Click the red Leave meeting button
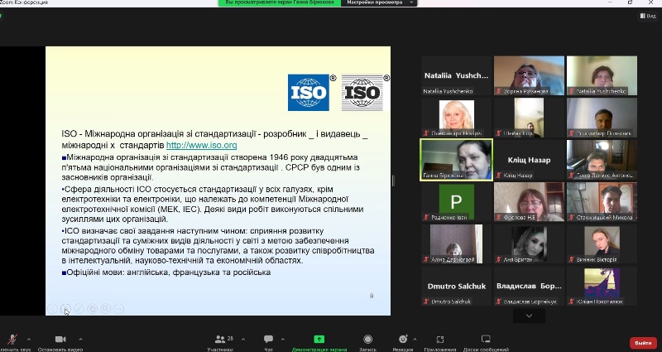Screen dimensions: 662x352 pos(641,342)
